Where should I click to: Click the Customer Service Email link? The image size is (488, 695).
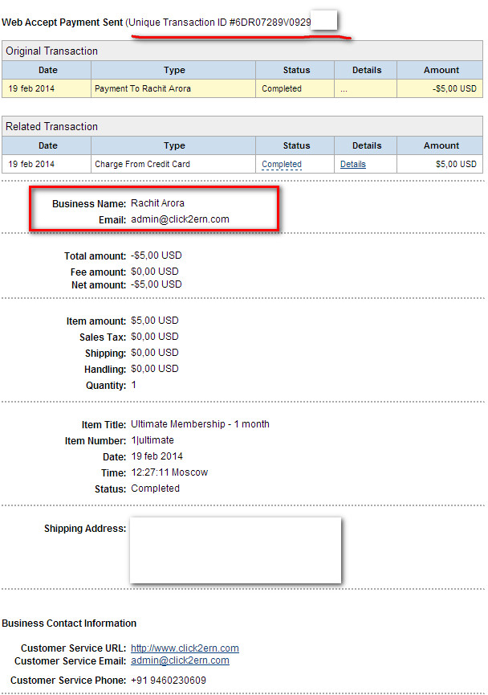point(180,660)
